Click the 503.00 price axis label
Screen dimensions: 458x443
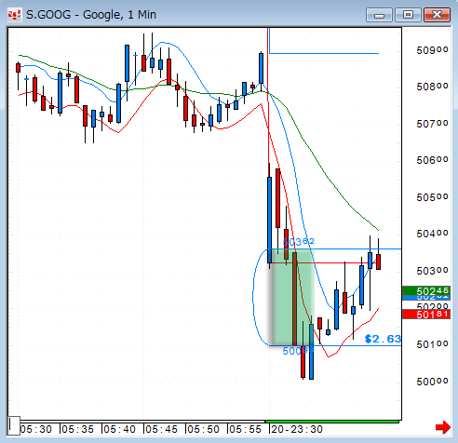(x=432, y=271)
